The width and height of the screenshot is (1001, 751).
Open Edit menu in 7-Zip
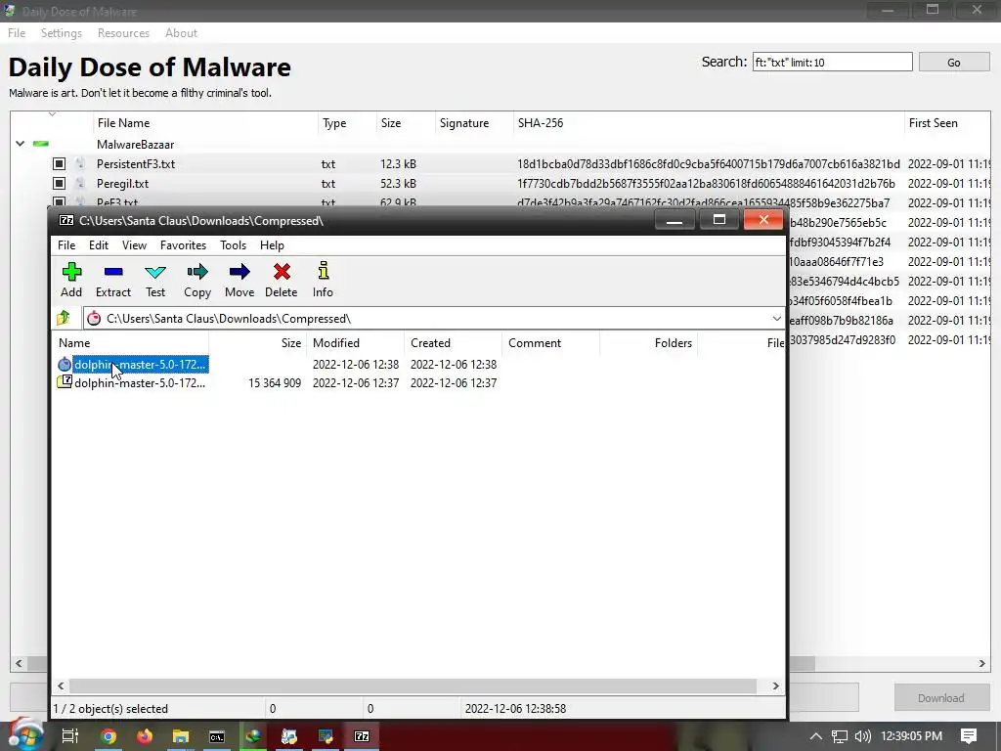[x=99, y=245]
